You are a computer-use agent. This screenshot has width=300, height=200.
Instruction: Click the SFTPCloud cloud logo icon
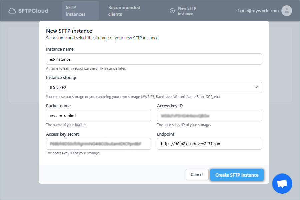coord(12,11)
